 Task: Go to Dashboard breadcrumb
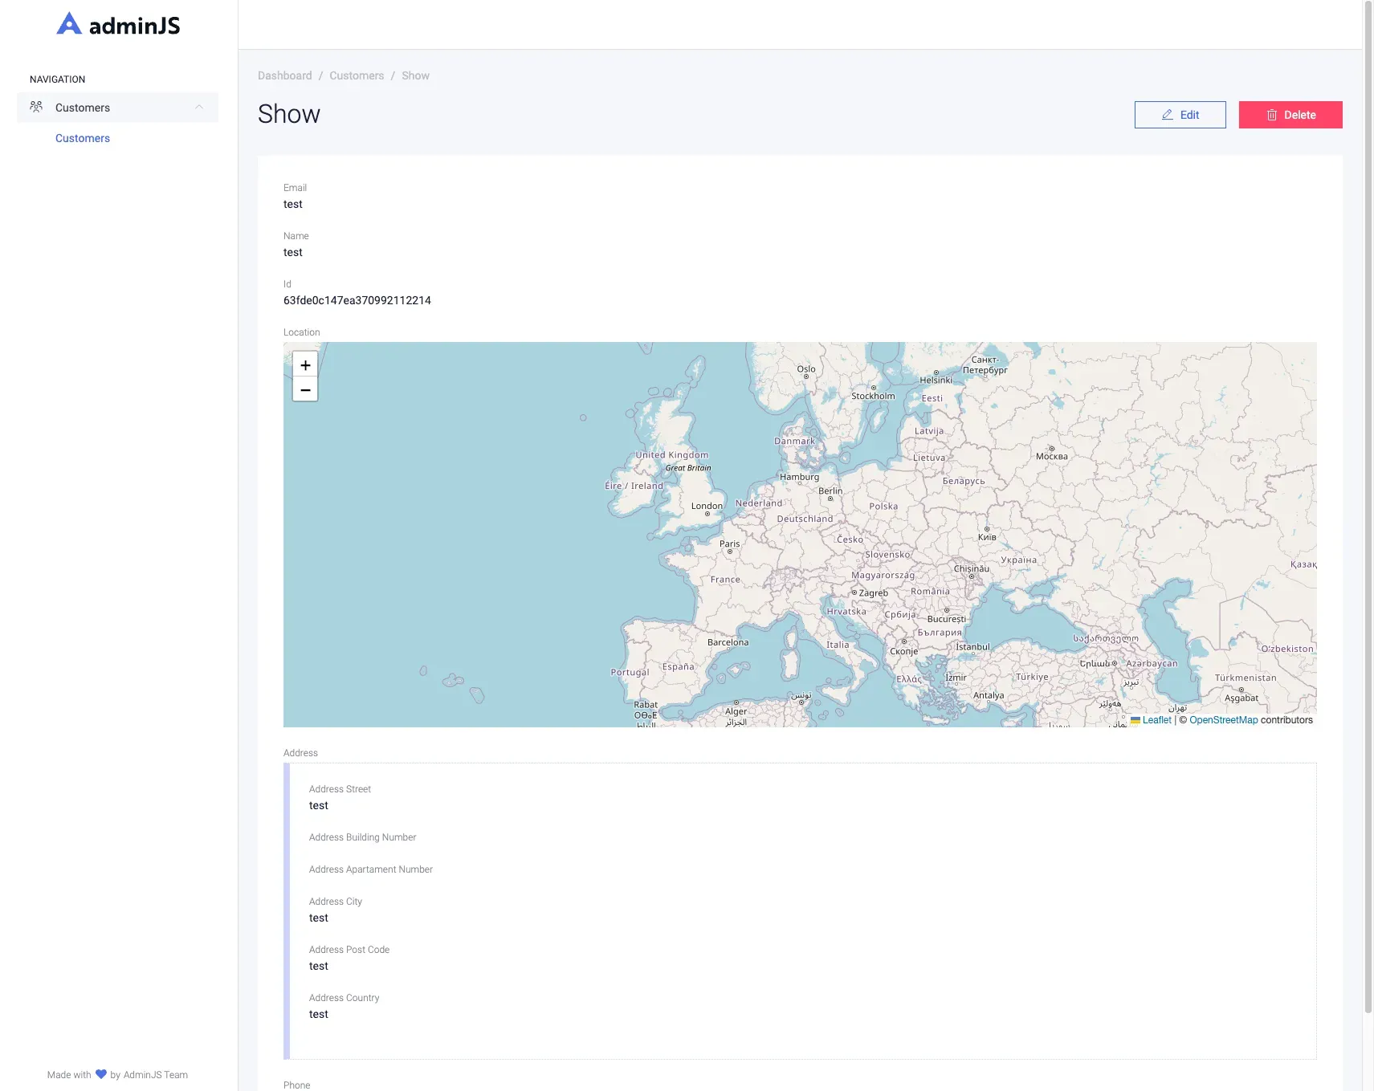tap(284, 75)
